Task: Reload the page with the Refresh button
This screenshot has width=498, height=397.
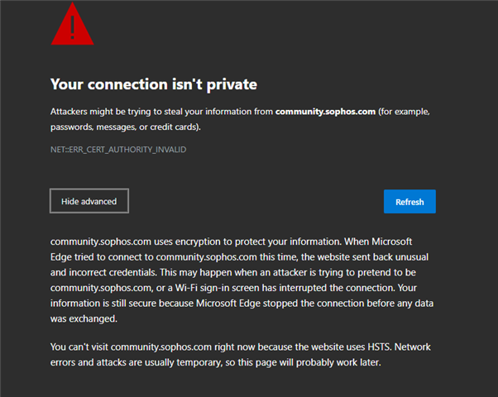Action: pyautogui.click(x=409, y=202)
